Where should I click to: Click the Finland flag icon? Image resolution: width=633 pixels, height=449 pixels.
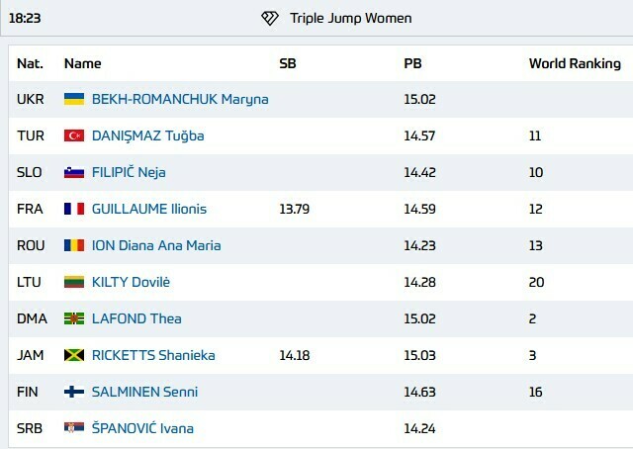(x=73, y=392)
